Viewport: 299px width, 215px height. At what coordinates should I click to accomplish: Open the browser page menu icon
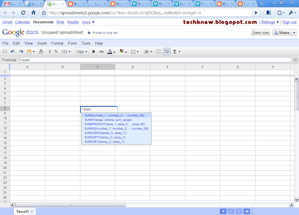coord(281,13)
